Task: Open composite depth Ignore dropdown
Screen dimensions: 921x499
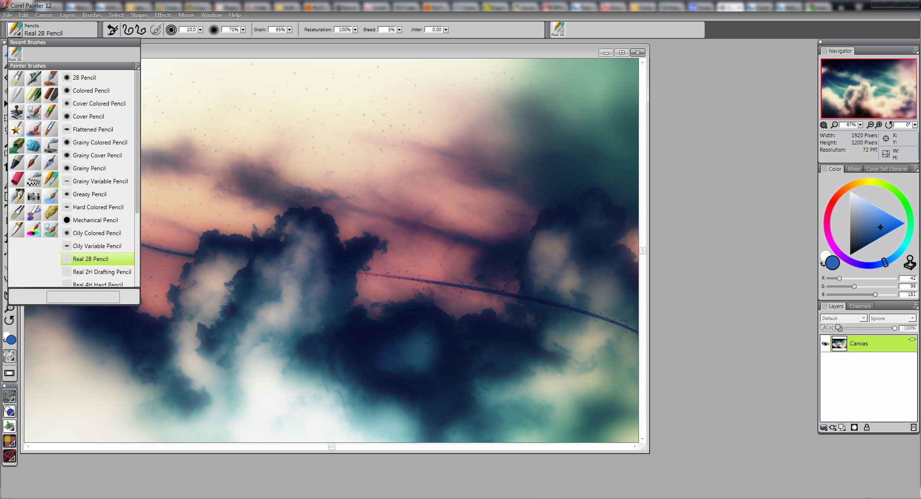Action: pos(892,318)
